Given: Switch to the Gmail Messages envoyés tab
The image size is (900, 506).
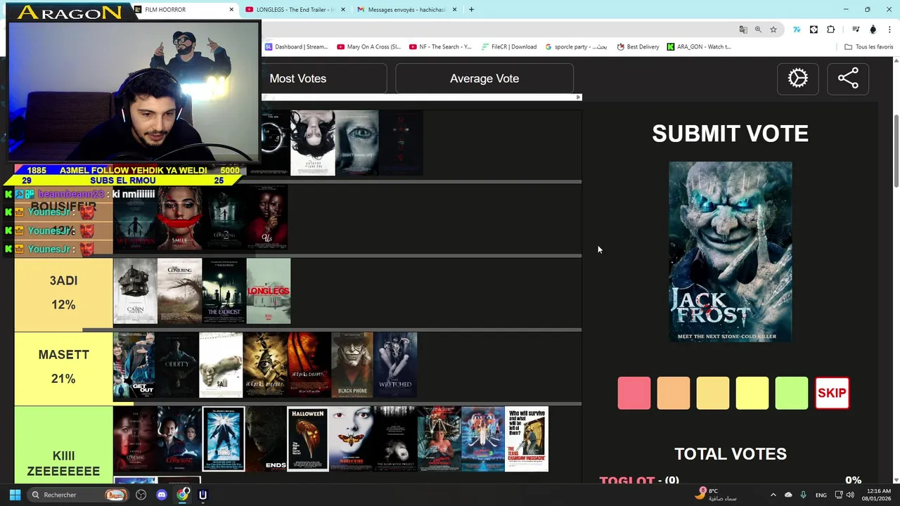Looking at the screenshot, I should [x=406, y=10].
